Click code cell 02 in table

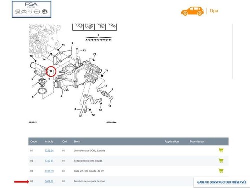[31, 161]
